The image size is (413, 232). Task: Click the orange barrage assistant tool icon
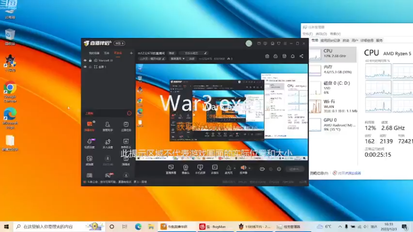coord(89,124)
